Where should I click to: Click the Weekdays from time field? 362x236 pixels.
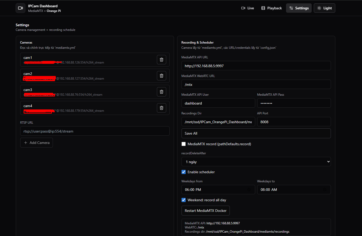click(x=218, y=190)
